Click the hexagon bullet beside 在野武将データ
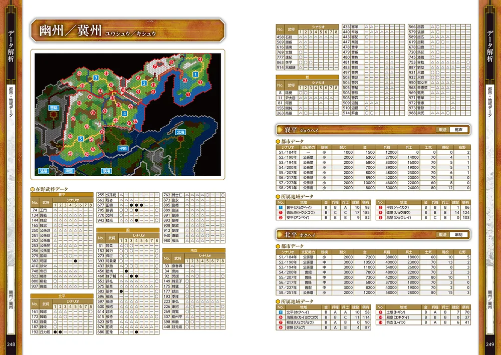Image resolution: width=501 pixels, height=355 pixels. pyautogui.click(x=33, y=189)
